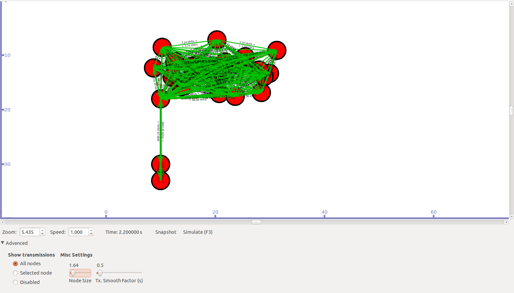Adjust the Node Size slider handle
The height and width of the screenshot is (293, 514).
tap(73, 273)
